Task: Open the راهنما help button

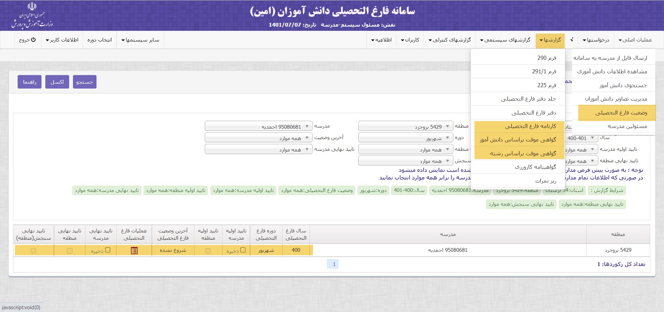Action: [29, 82]
